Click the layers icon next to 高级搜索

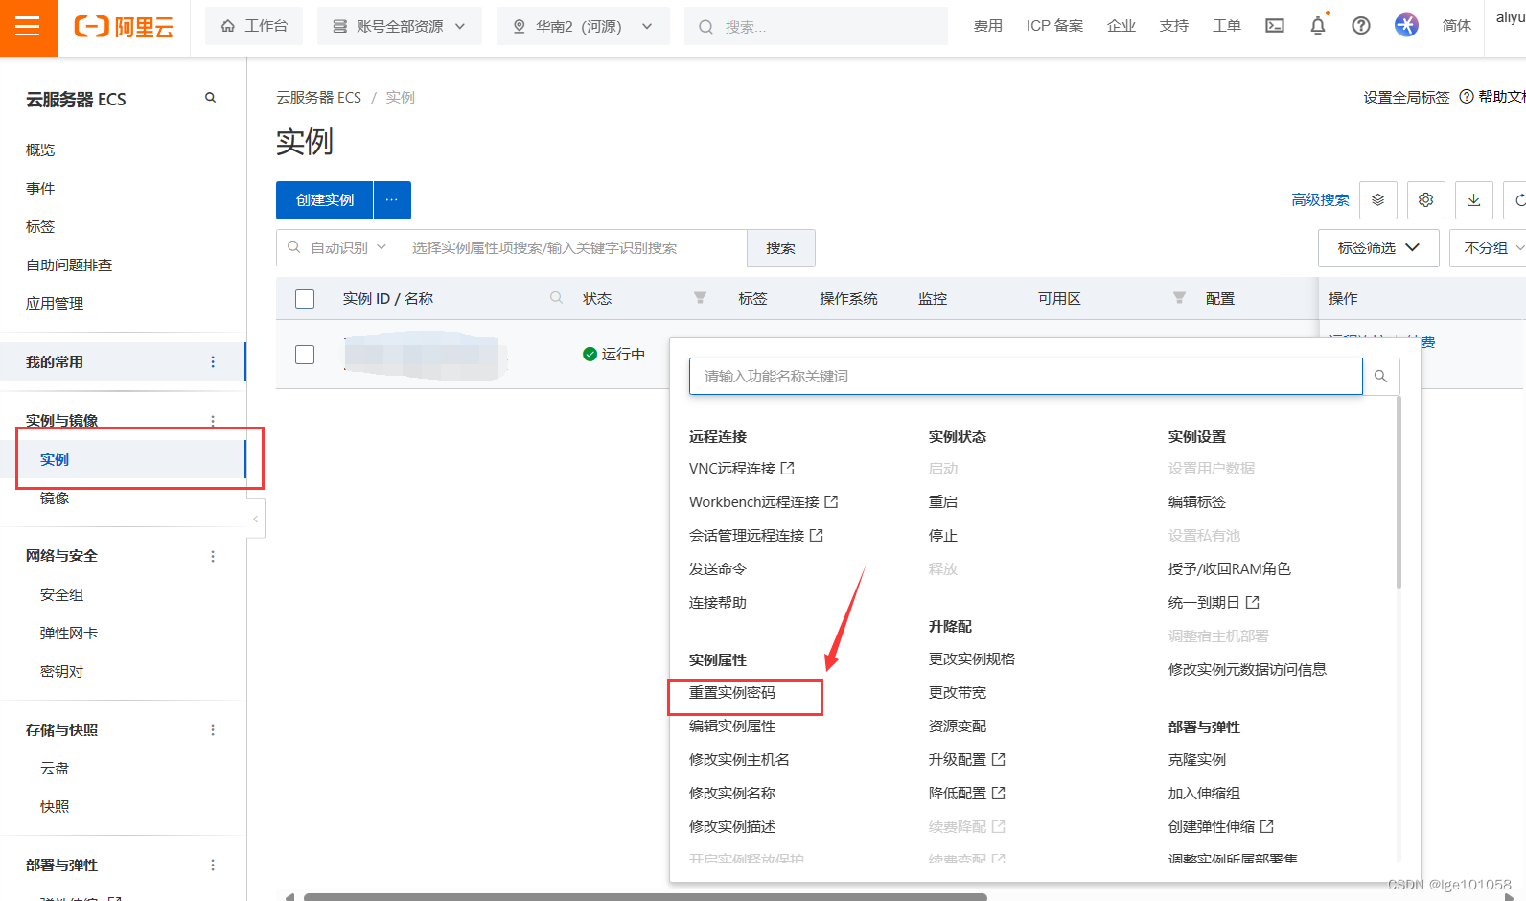[x=1377, y=200]
